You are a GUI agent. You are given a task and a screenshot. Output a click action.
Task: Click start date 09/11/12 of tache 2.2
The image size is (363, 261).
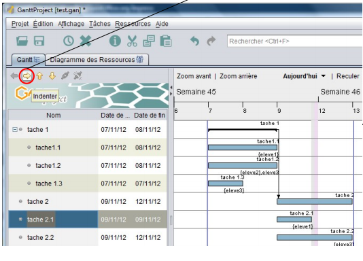114,238
